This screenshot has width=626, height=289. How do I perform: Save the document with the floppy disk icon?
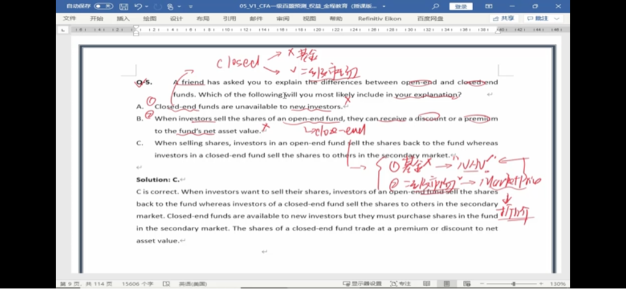point(123,6)
